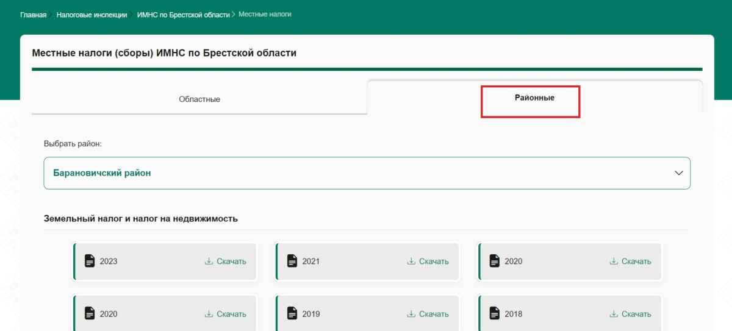
Task: Click the document icon on the 2018 file
Action: tap(495, 314)
